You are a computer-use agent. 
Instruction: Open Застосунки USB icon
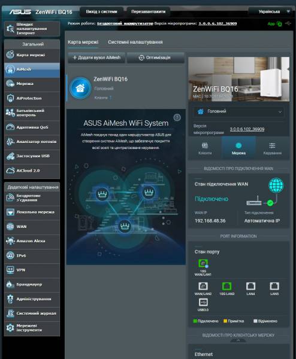tap(10, 156)
